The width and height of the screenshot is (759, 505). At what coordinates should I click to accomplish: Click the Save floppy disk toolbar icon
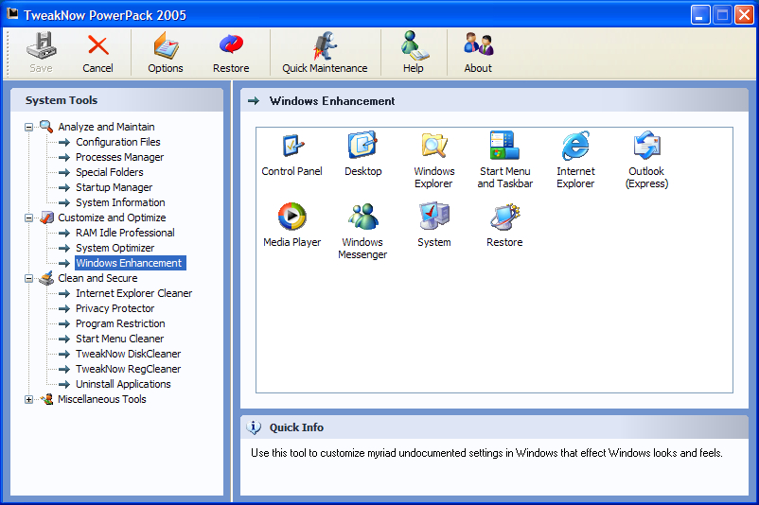click(41, 46)
